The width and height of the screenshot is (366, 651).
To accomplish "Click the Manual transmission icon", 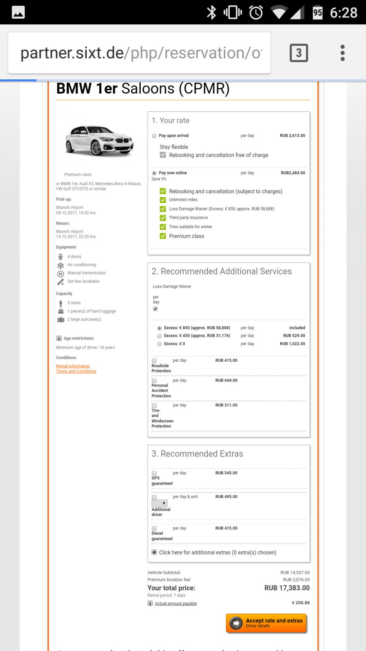I will click(x=61, y=274).
